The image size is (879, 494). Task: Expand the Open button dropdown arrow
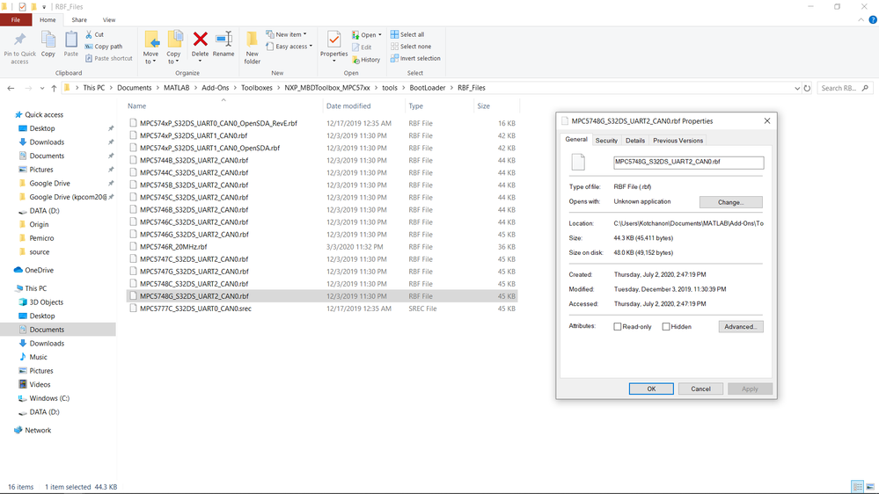(380, 35)
